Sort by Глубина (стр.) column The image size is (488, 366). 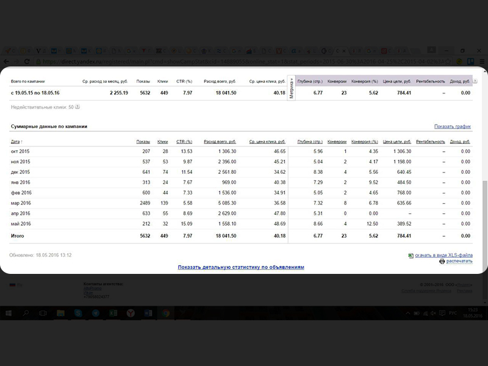(x=310, y=142)
